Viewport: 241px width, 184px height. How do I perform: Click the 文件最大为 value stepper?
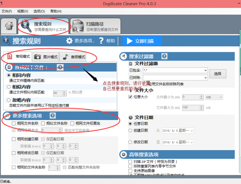201,108
